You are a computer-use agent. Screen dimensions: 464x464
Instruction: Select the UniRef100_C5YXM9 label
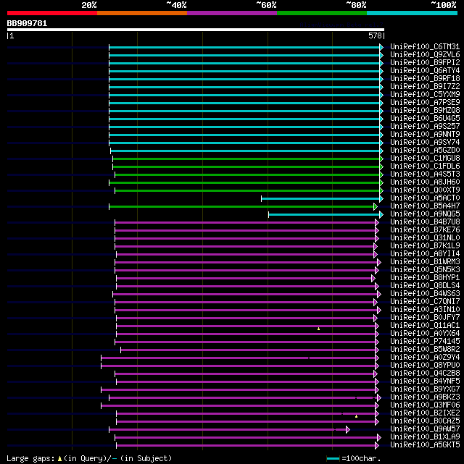(425, 94)
